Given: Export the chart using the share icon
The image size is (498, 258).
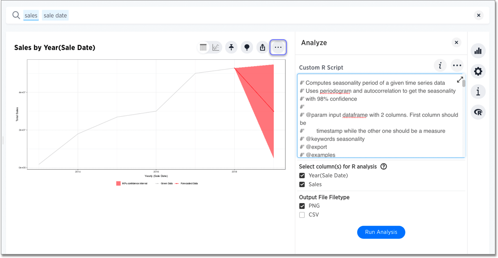Looking at the screenshot, I should click(x=262, y=47).
